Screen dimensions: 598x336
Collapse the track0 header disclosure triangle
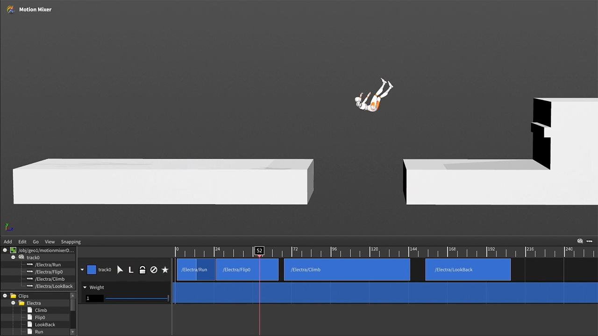click(x=82, y=270)
